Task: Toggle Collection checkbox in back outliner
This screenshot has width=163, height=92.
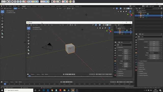Action: [x=139, y=12]
